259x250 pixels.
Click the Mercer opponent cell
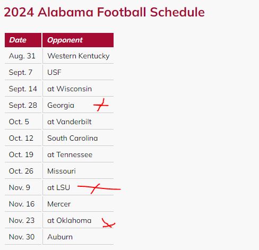click(78, 204)
